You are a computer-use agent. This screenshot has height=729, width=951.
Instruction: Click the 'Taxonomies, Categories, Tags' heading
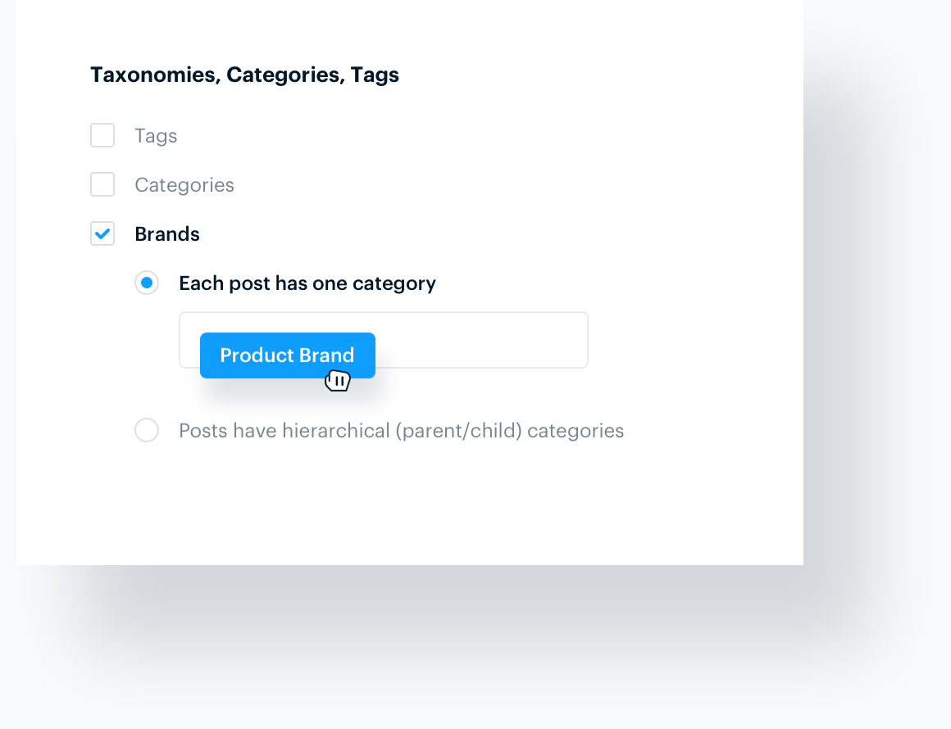tap(244, 75)
